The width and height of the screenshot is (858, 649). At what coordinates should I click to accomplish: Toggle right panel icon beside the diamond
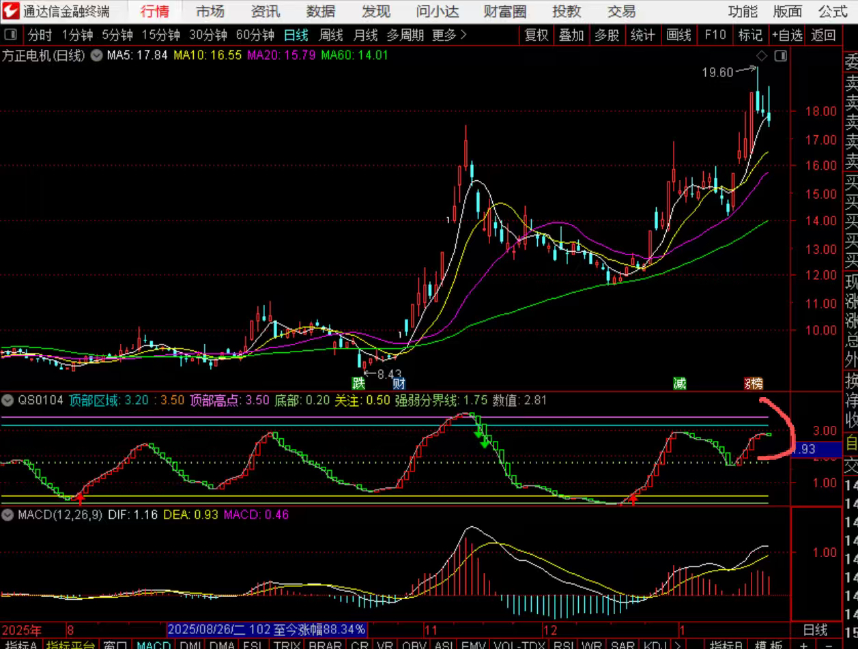(780, 56)
